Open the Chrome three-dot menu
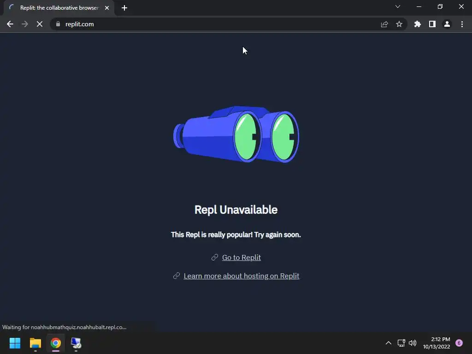Image resolution: width=472 pixels, height=354 pixels. click(462, 24)
